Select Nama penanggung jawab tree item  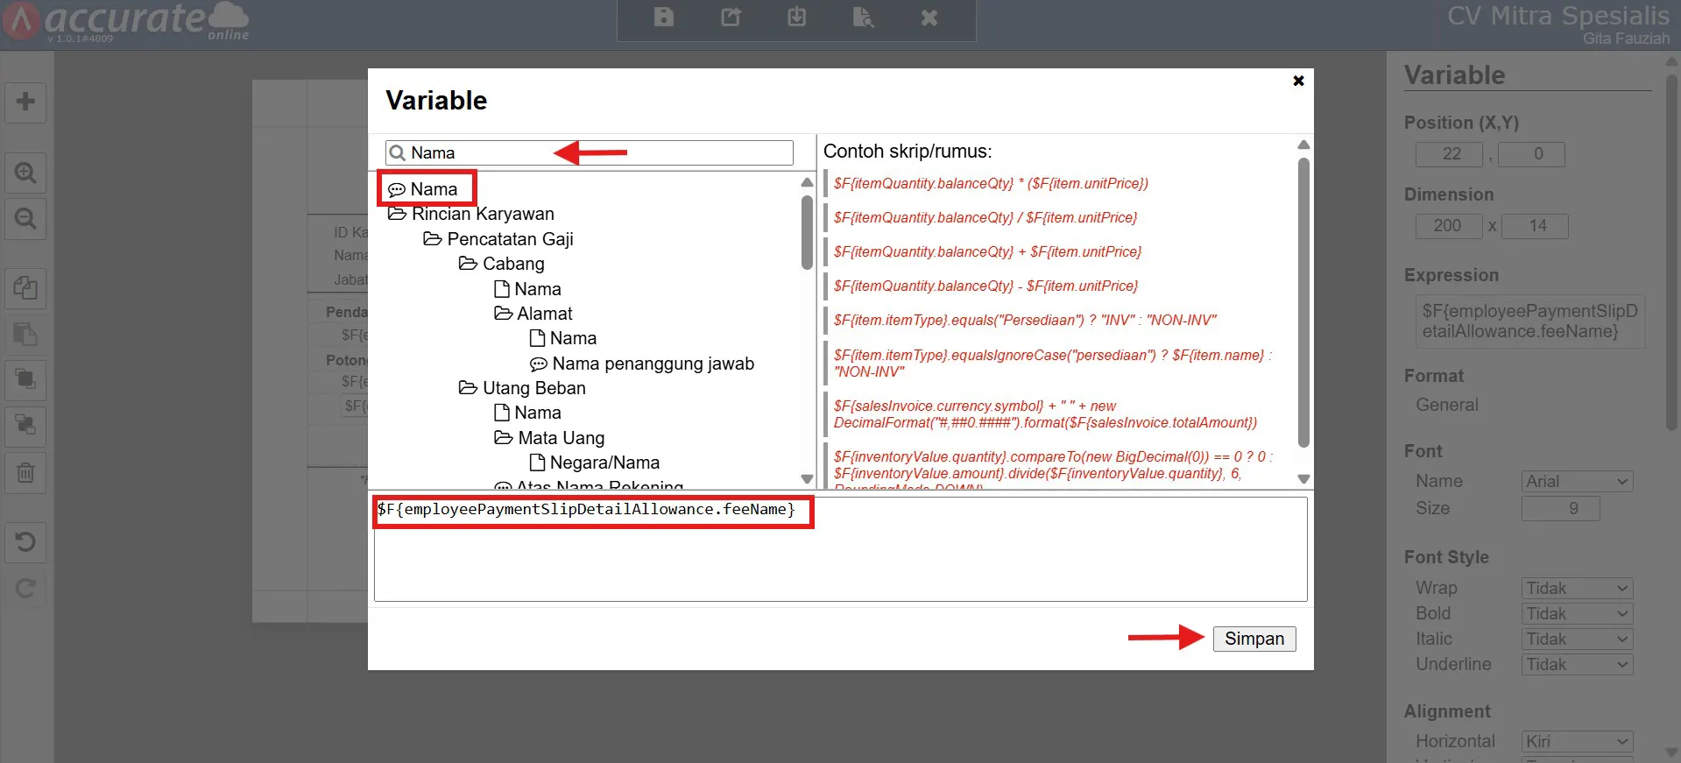[x=642, y=364]
